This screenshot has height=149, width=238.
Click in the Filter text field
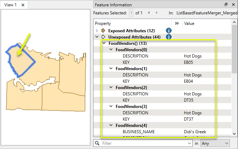[144, 143]
